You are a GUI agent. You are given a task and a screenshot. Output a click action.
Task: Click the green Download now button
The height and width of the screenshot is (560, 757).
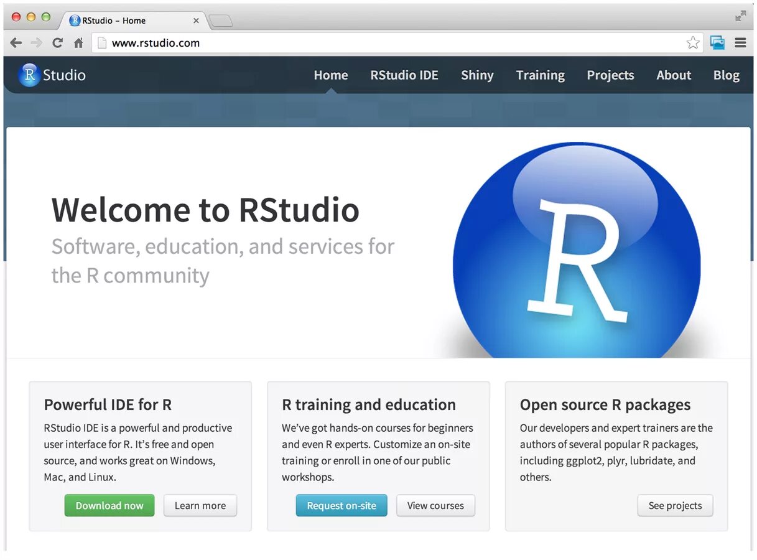[x=109, y=505]
